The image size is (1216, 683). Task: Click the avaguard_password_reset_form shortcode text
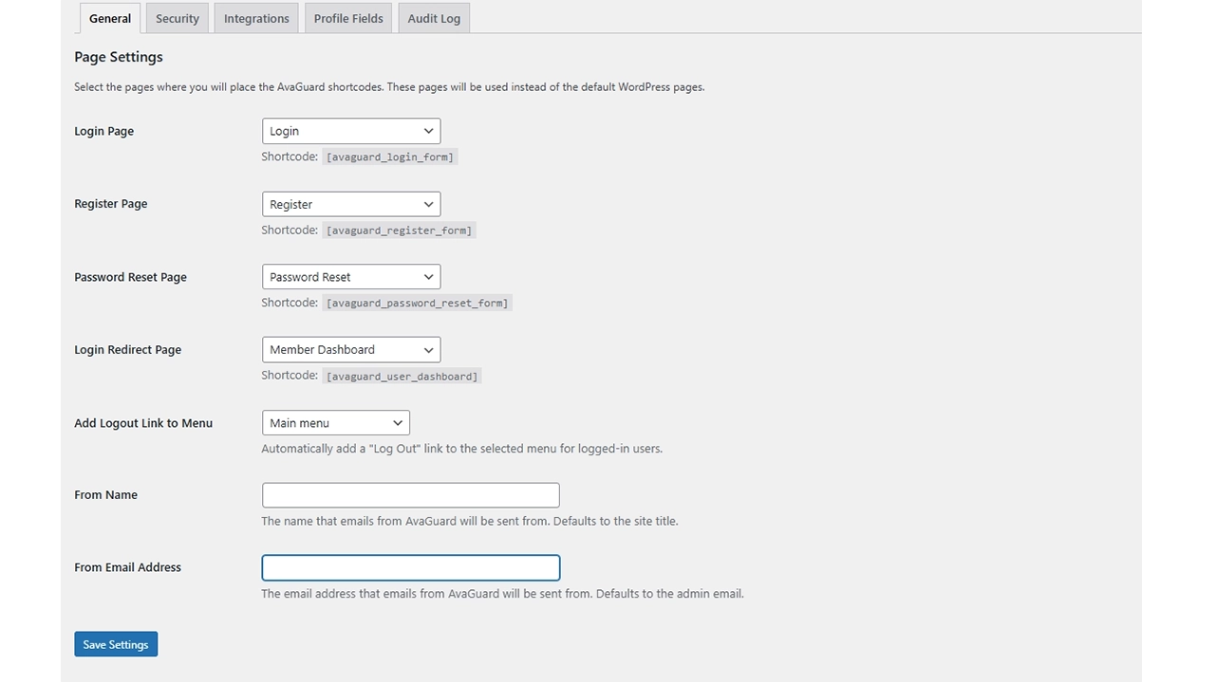point(417,304)
